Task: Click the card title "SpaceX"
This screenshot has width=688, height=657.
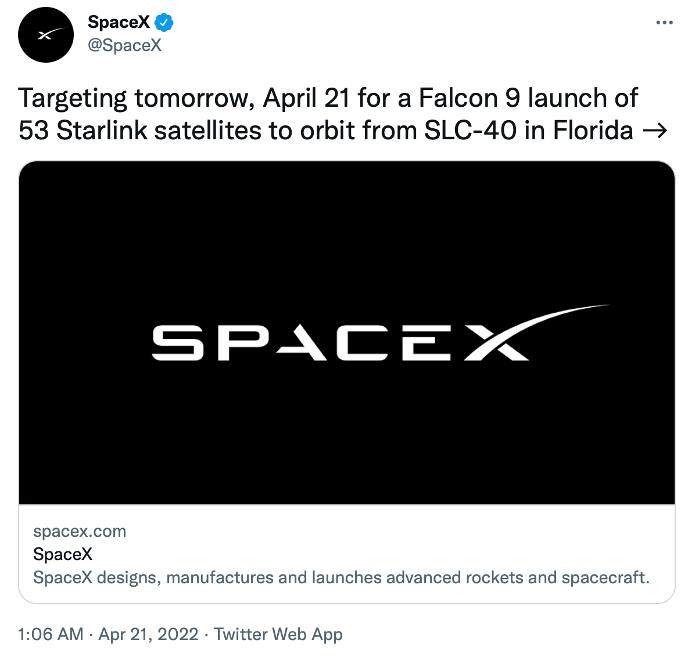Action: pyautogui.click(x=63, y=554)
